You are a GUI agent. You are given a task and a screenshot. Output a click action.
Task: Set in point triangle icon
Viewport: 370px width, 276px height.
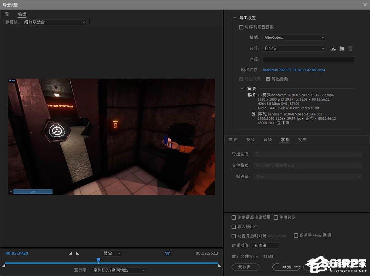click(71, 253)
